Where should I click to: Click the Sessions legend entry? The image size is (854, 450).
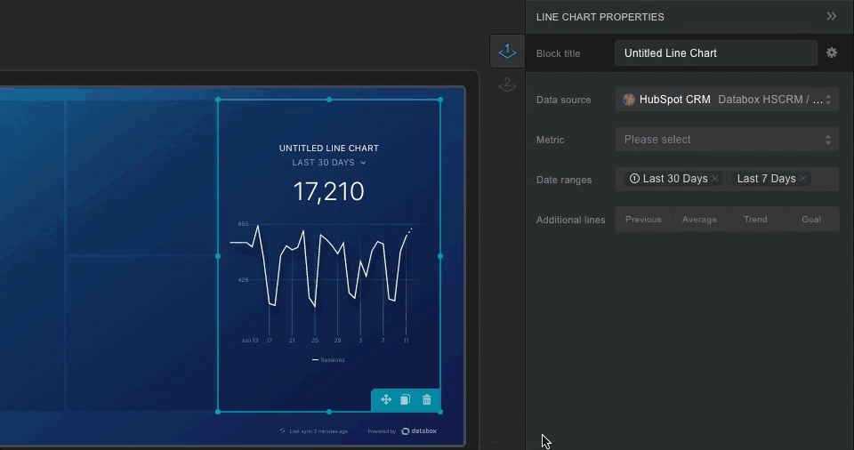[329, 360]
